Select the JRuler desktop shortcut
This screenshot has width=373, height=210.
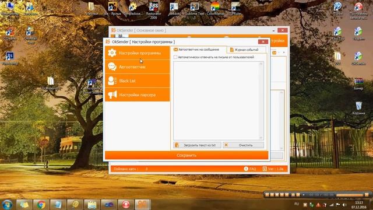point(235,9)
